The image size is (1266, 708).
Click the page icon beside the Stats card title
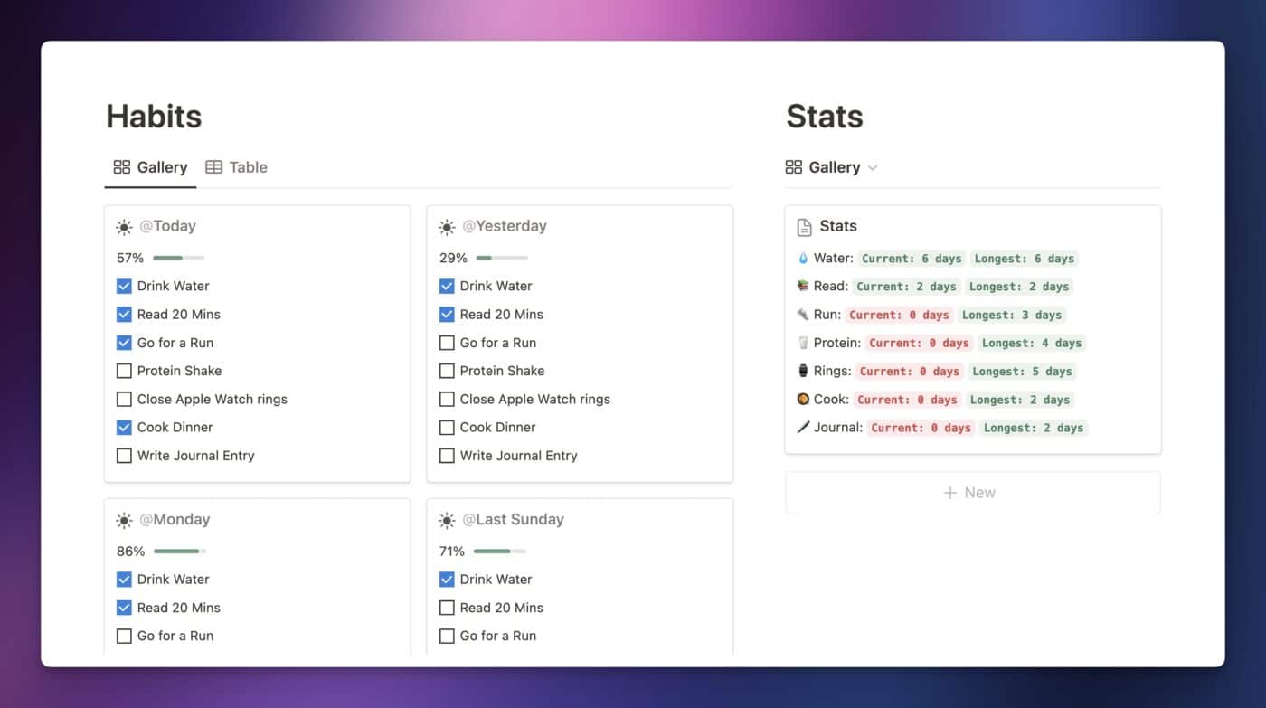tap(804, 227)
